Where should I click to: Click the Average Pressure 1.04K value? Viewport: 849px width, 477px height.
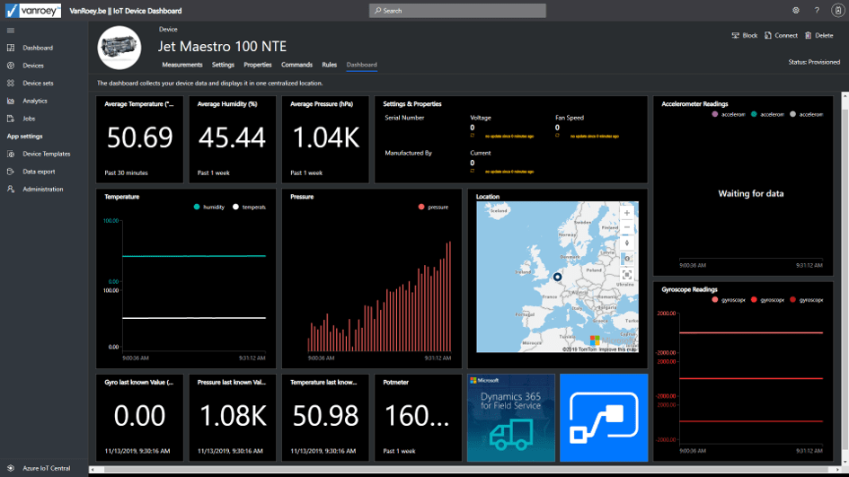(325, 137)
